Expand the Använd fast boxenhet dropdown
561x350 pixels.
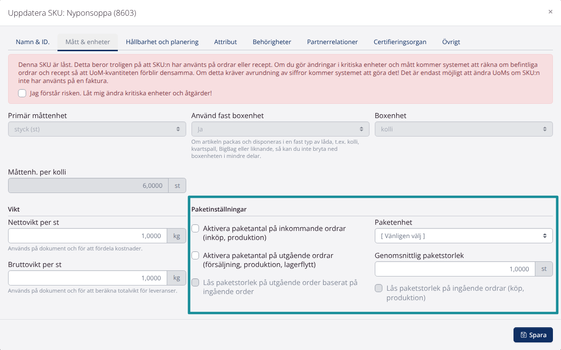(280, 129)
